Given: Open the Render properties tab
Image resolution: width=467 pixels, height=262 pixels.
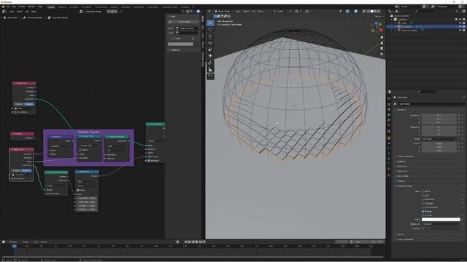Looking at the screenshot, I should [389, 105].
